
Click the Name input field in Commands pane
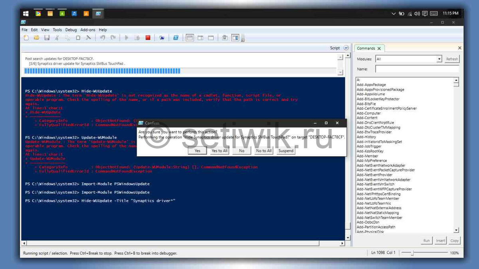point(416,69)
